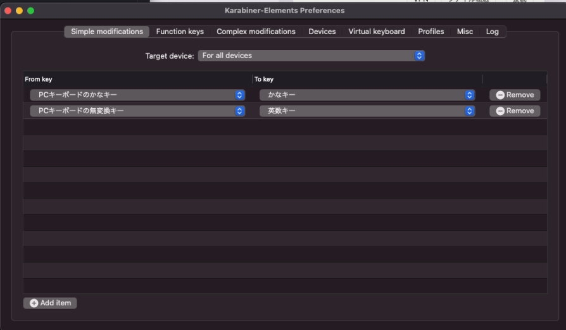Screen dimensions: 566x330
Task: Open To key dropdown かなキー
Action: [x=367, y=95]
